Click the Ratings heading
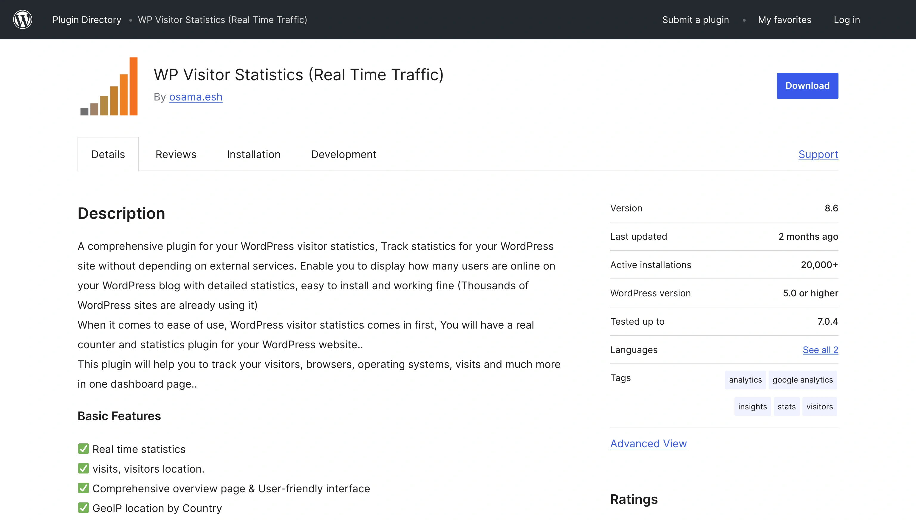The width and height of the screenshot is (916, 520). (x=634, y=499)
